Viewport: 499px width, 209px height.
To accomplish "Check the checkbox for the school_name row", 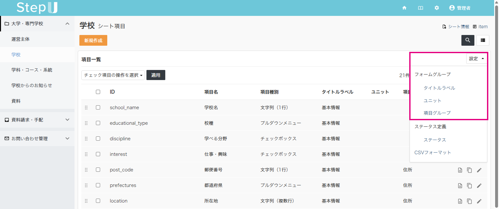I will (x=98, y=107).
